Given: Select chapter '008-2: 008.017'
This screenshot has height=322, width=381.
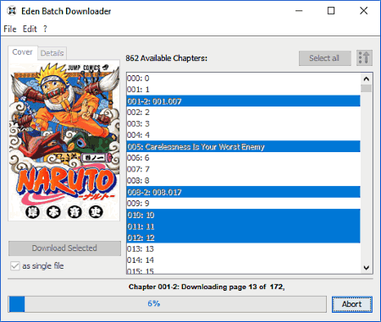Looking at the screenshot, I should click(x=244, y=192).
